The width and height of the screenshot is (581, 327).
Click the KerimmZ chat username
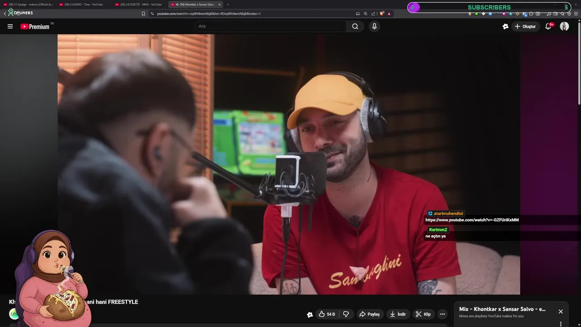[x=438, y=230]
